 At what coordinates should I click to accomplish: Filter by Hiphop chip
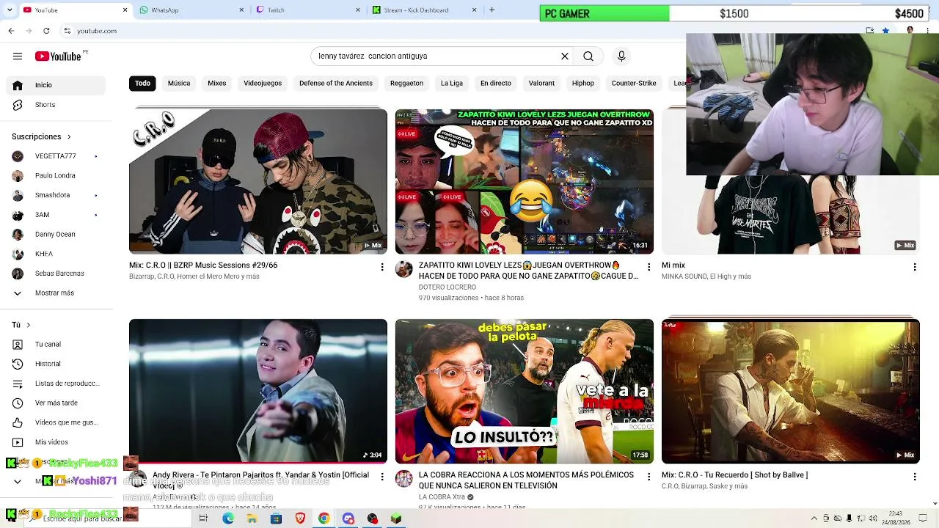(583, 84)
